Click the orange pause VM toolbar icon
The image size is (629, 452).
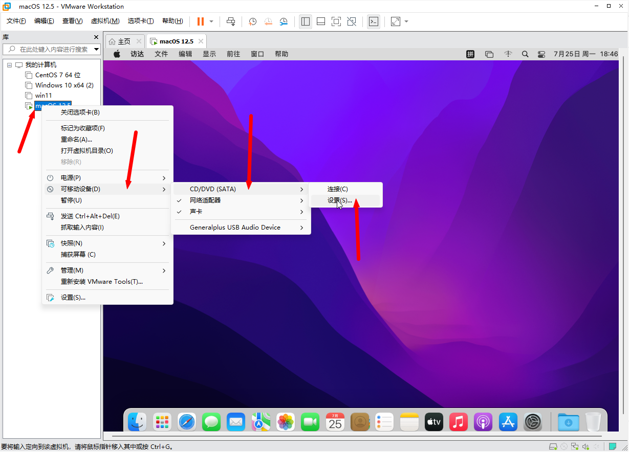click(x=200, y=21)
